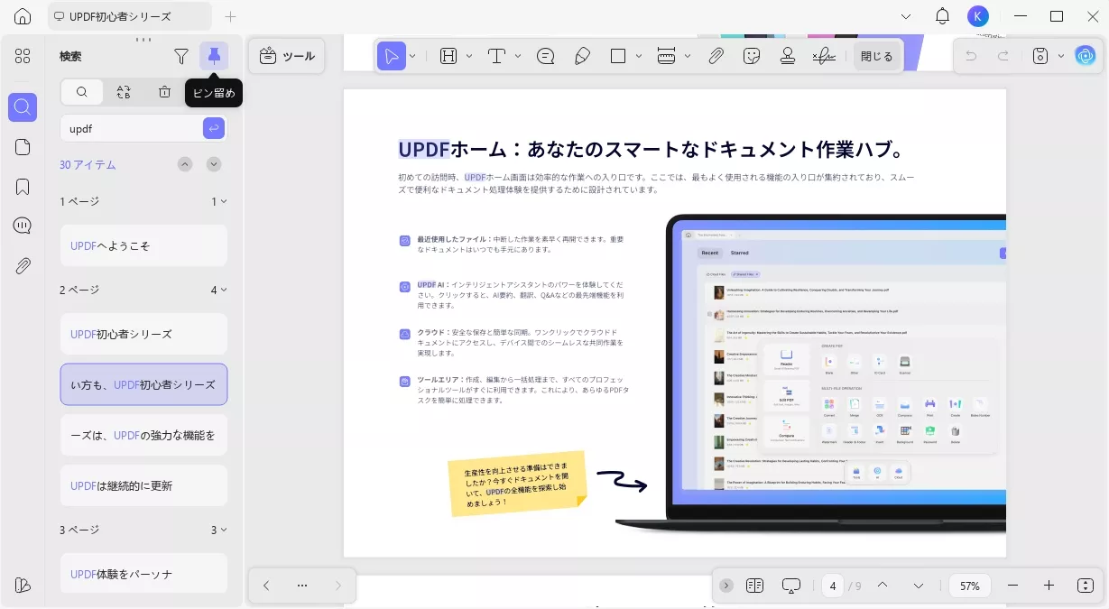The height and width of the screenshot is (609, 1109).
Task: Open the sticker tool
Action: 752,56
